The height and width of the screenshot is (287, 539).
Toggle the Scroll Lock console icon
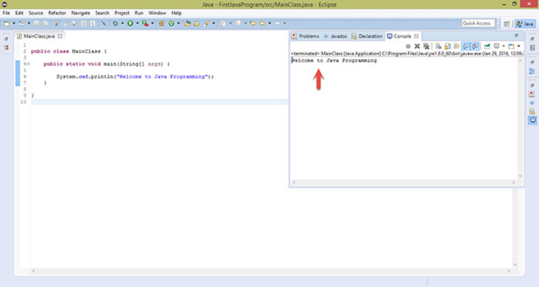coord(447,46)
